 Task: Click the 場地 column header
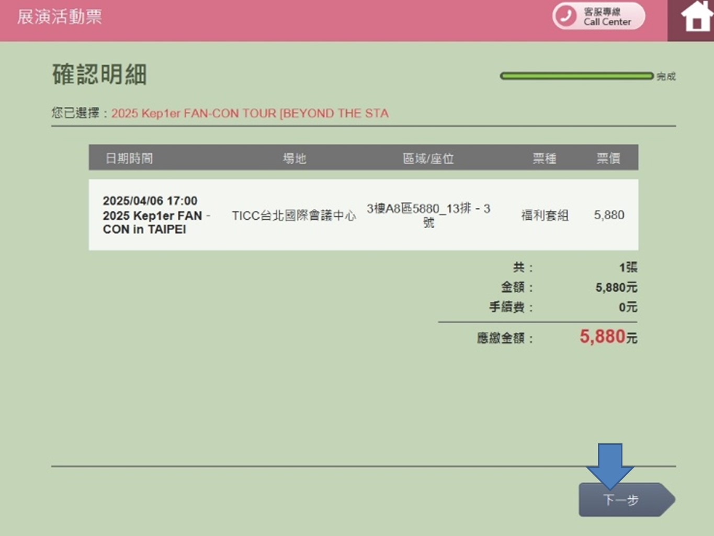pos(294,159)
